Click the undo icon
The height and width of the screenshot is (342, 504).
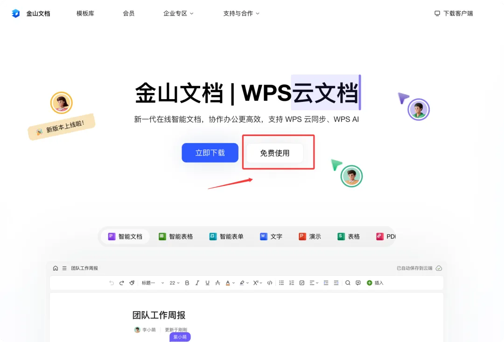point(112,283)
